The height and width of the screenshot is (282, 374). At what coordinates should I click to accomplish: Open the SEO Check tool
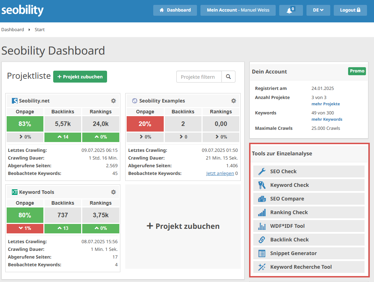[309, 171]
